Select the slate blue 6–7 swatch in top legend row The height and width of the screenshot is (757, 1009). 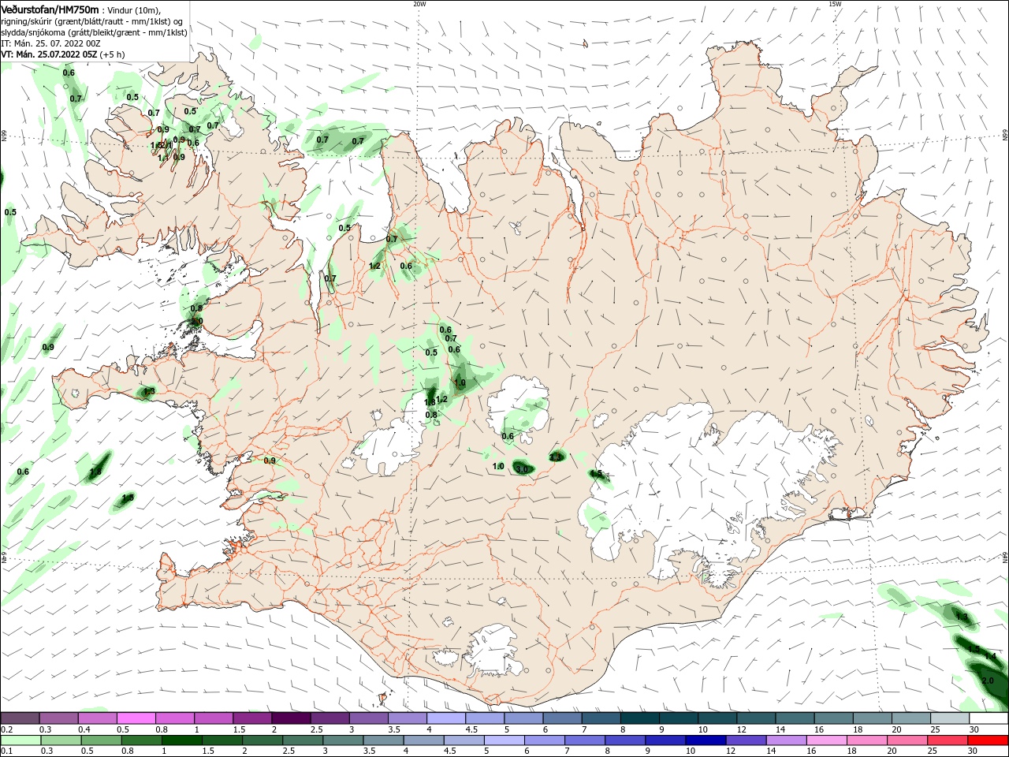tap(563, 718)
